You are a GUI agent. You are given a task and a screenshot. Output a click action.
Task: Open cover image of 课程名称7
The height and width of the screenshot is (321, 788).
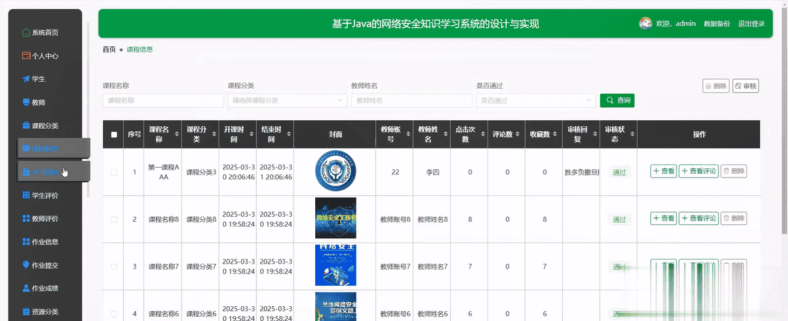336,266
